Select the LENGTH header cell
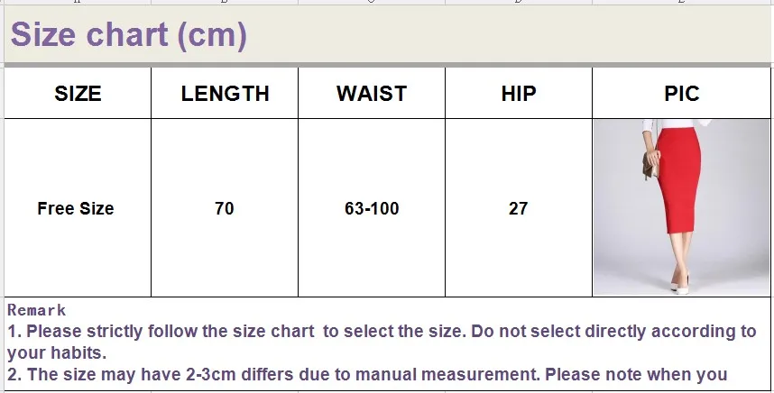The height and width of the screenshot is (393, 774). (225, 93)
